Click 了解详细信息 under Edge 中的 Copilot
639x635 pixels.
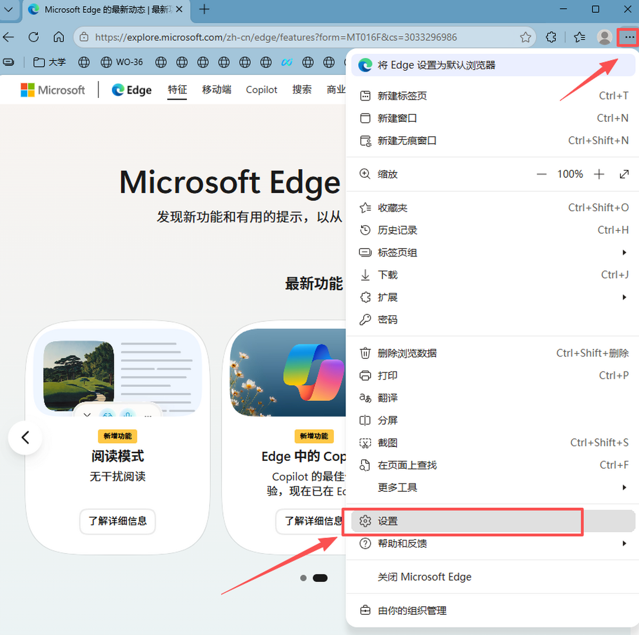coord(311,521)
